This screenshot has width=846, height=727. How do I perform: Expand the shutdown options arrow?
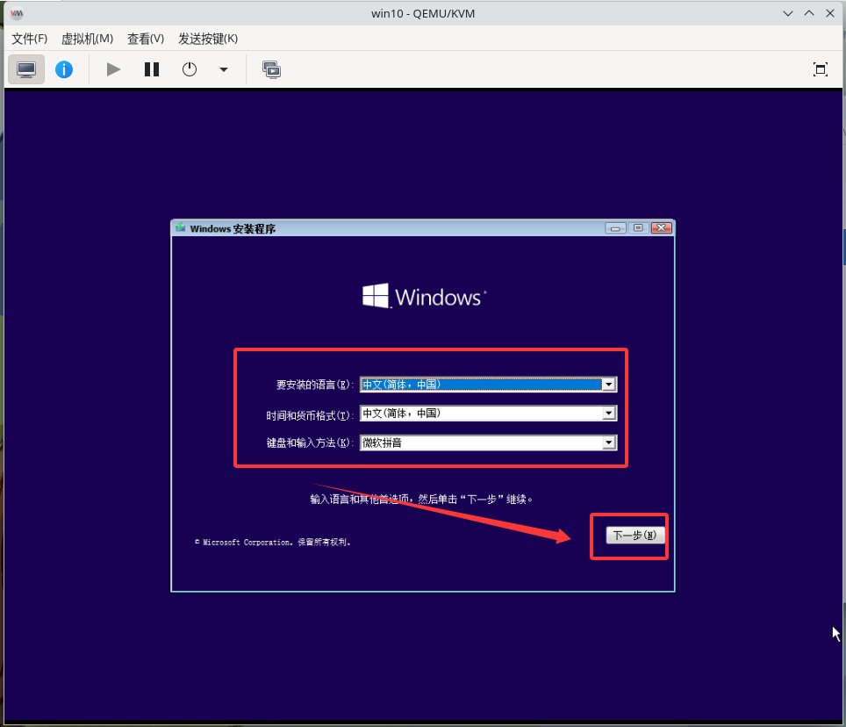[x=224, y=69]
